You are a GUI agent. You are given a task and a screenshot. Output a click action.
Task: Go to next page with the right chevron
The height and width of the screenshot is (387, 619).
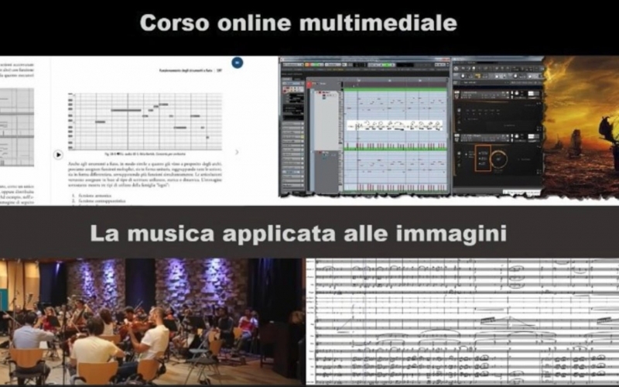[237, 152]
